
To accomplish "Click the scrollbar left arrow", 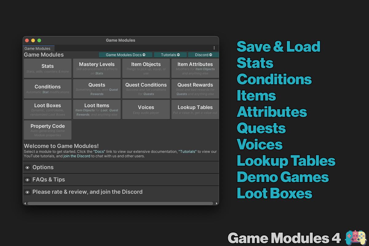I will [25, 203].
